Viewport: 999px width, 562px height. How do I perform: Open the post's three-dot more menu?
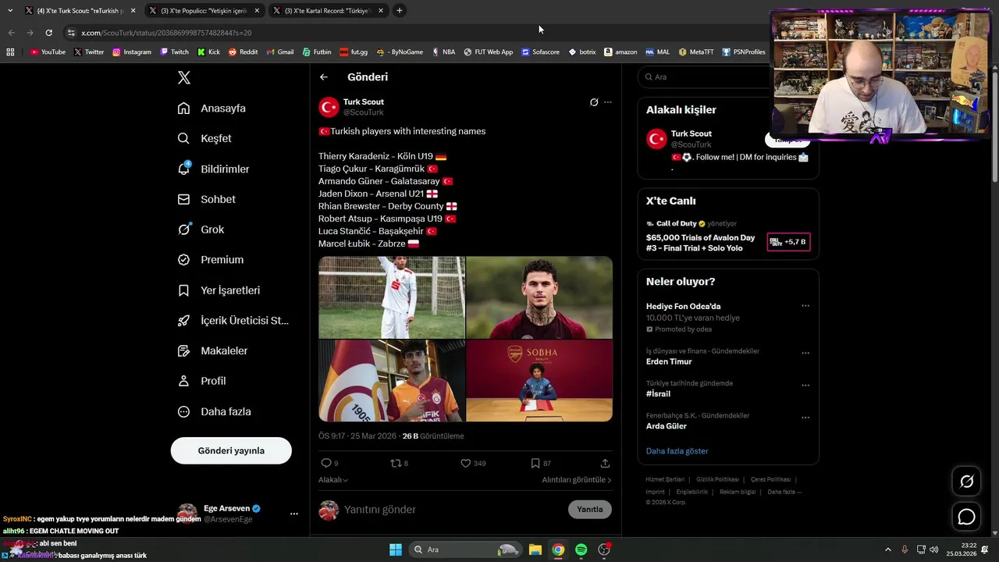click(x=608, y=102)
